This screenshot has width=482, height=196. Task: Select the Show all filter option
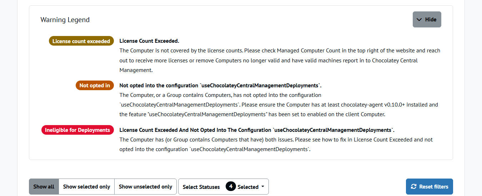(44, 187)
